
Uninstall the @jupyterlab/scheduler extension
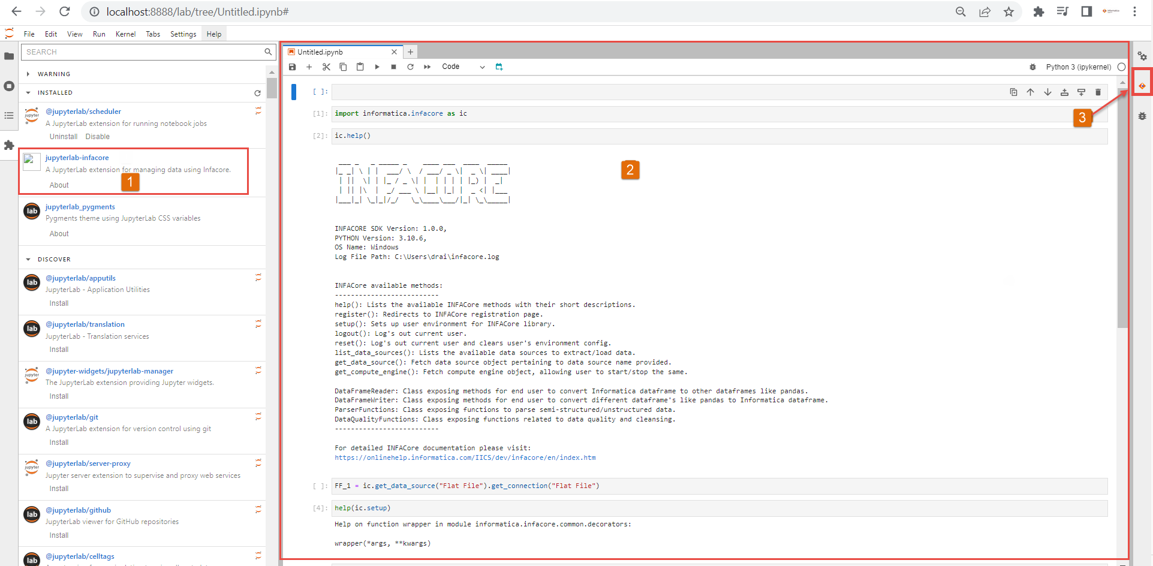pos(64,137)
